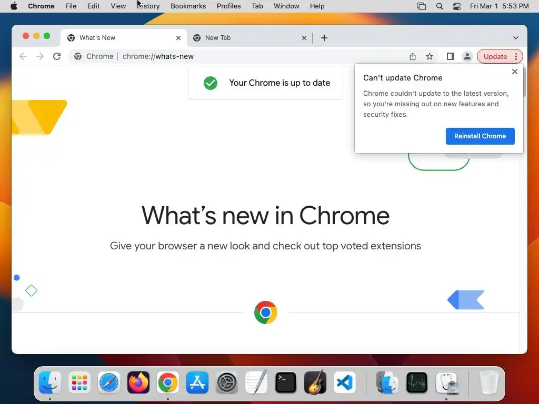
Task: Open System Settings from the Dock
Action: 226,382
